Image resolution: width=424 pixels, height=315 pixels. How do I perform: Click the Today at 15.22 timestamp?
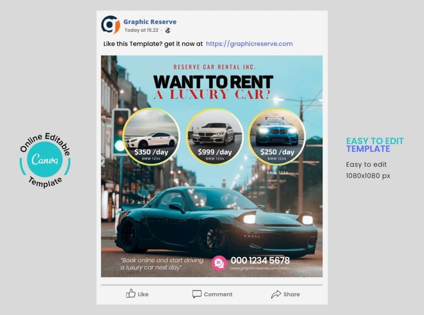pos(142,30)
